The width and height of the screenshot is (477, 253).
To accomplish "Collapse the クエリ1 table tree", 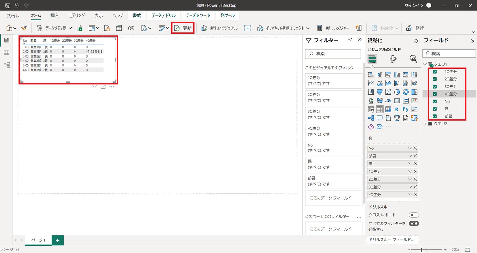I will click(x=425, y=64).
